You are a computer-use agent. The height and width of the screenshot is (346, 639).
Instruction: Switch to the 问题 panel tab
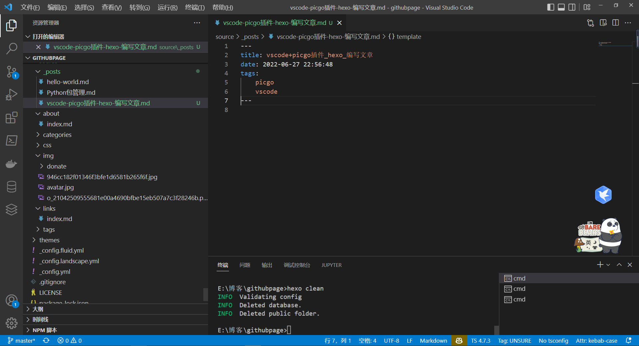pyautogui.click(x=245, y=265)
